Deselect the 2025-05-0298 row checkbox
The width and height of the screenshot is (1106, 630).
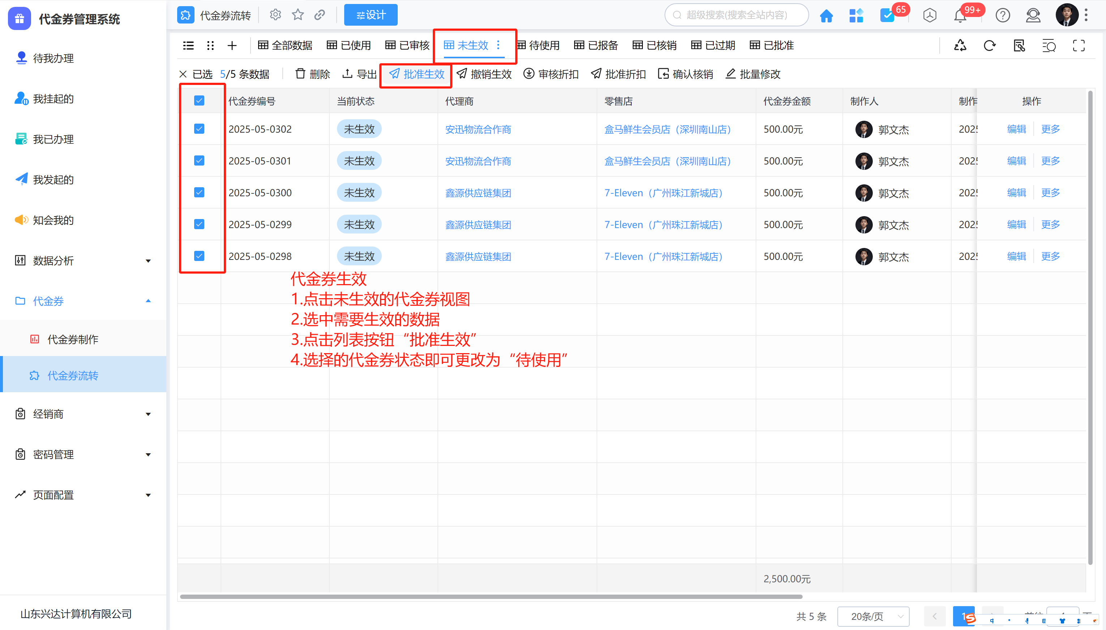pos(199,256)
